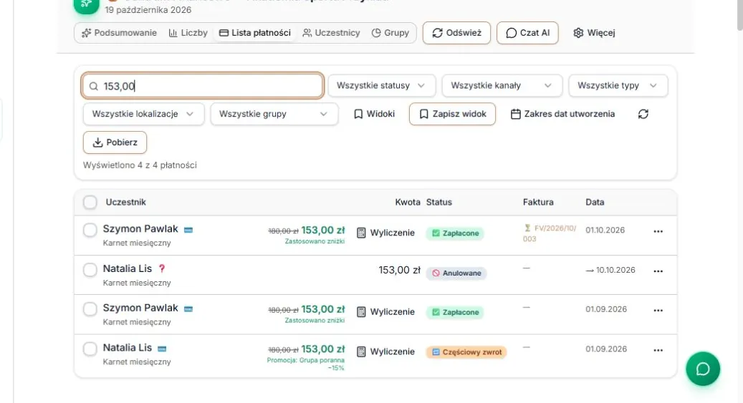The width and height of the screenshot is (743, 403).
Task: Open the green chat support bubble
Action: 703,369
